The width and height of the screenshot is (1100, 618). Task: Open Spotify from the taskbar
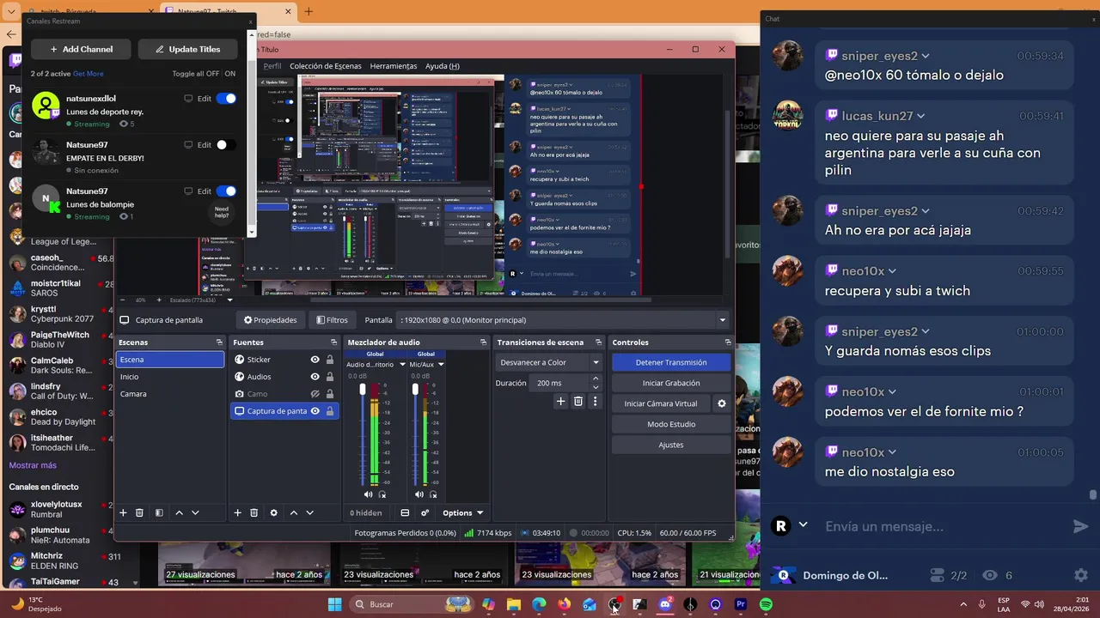tap(766, 604)
